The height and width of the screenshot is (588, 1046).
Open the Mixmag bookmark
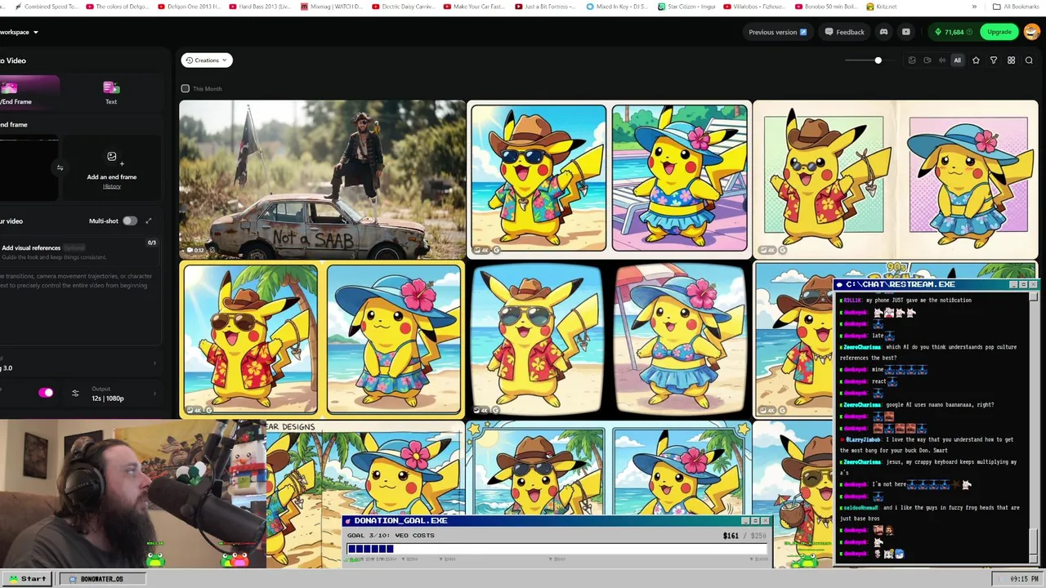(x=332, y=7)
